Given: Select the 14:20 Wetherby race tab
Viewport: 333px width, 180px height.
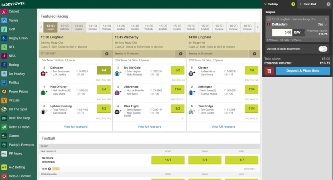Looking at the screenshot, I should [107, 27].
